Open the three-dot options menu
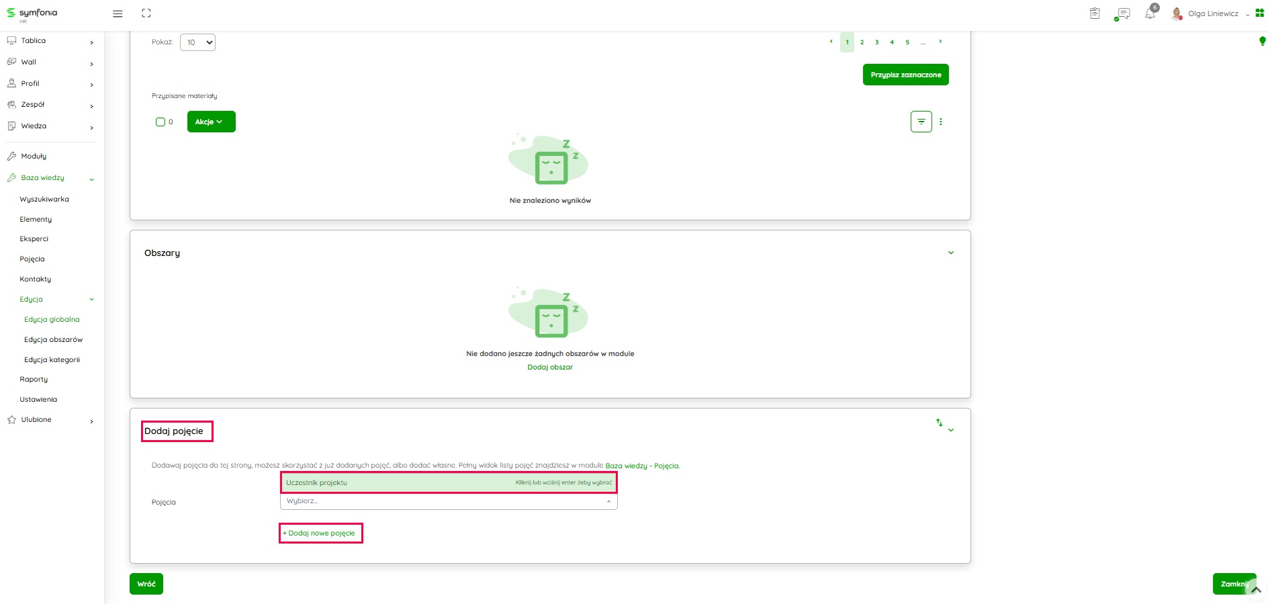This screenshot has width=1280, height=604. click(x=941, y=122)
